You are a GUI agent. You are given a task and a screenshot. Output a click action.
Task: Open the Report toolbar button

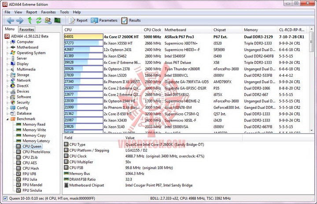(x=78, y=20)
